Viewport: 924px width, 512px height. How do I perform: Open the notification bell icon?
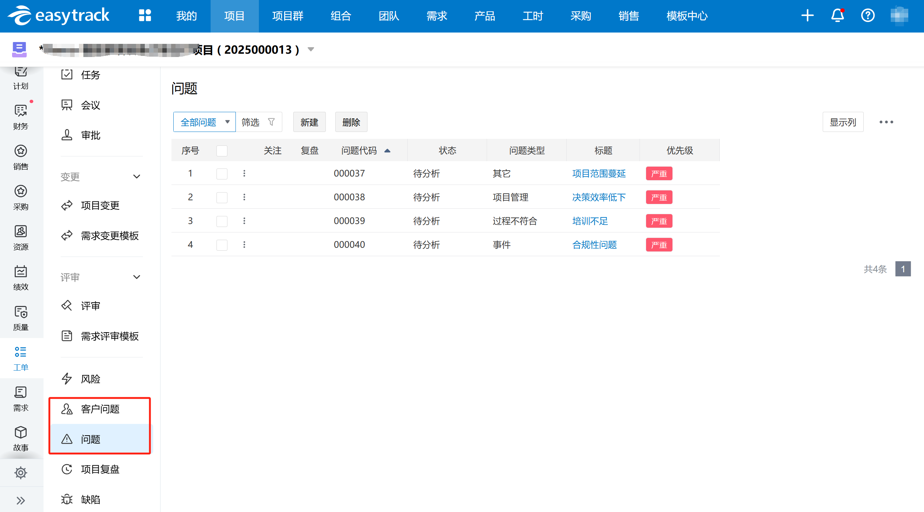(837, 16)
